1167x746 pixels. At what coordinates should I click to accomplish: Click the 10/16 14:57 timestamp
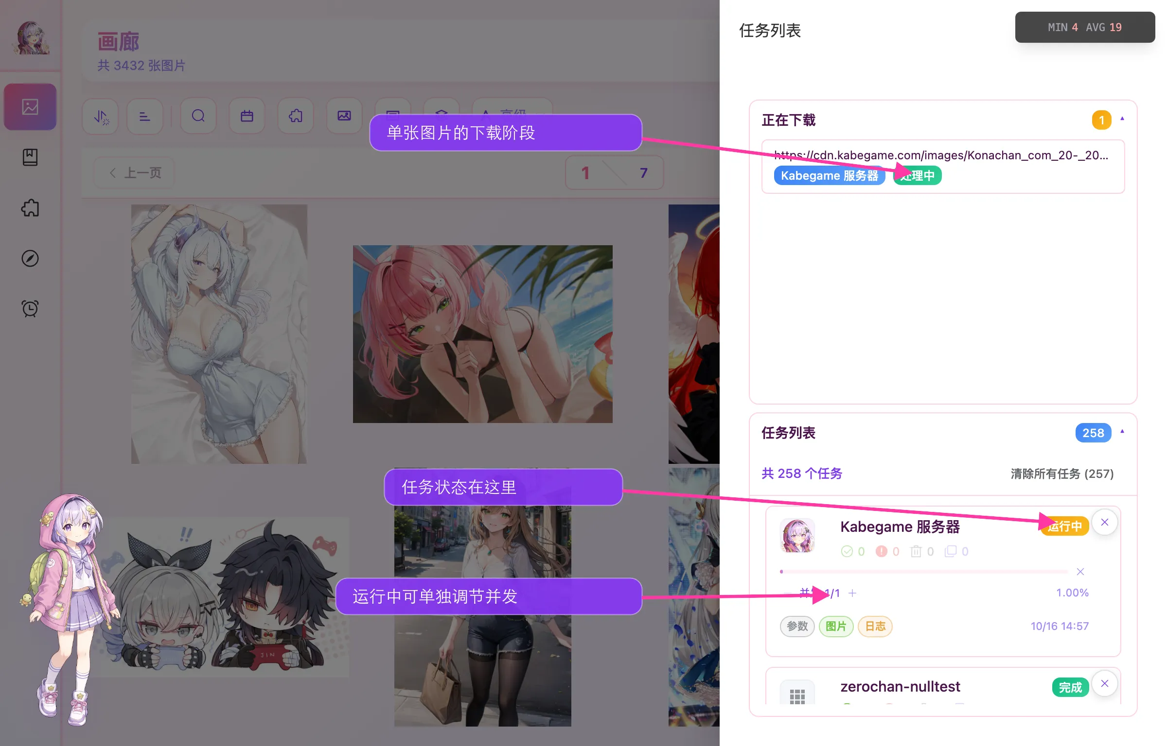pos(1060,626)
